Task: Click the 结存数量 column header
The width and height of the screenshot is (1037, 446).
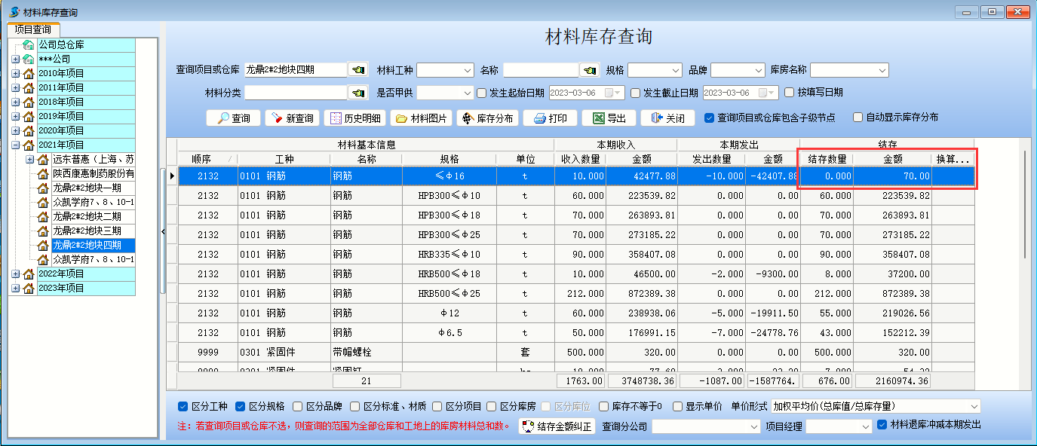Action: click(827, 159)
